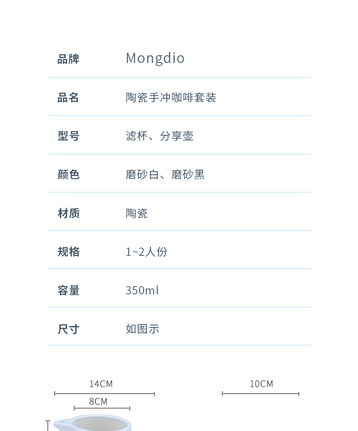This screenshot has width=358, height=431.
Task: Click the 容量 row label
Action: coord(68,290)
